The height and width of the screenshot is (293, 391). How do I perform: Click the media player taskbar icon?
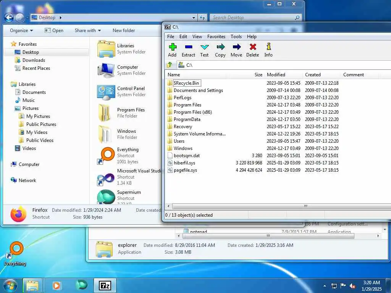coord(57,285)
